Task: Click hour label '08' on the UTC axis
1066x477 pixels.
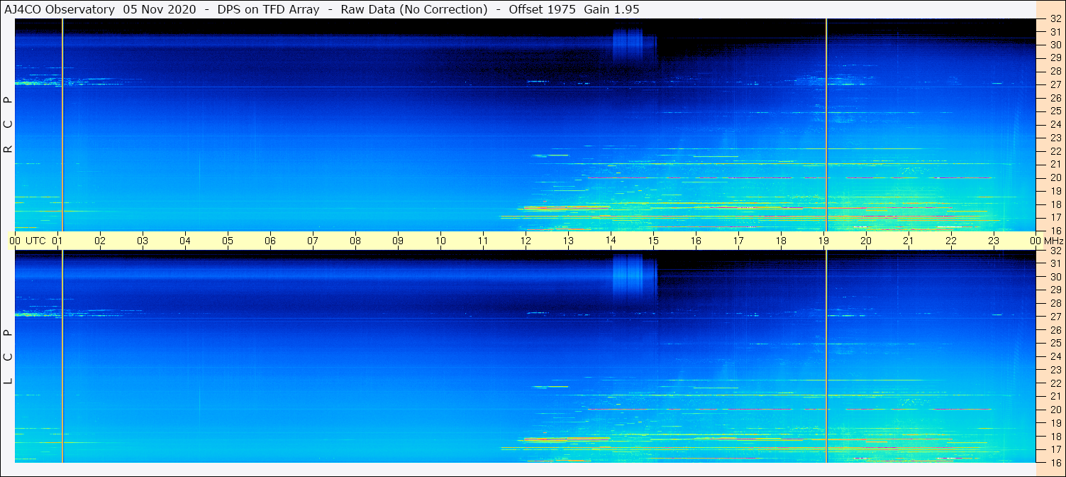Action: point(355,241)
